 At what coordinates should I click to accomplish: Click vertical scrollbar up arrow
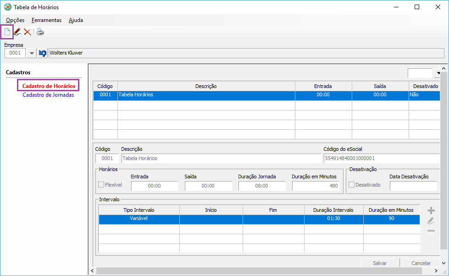(x=443, y=68)
